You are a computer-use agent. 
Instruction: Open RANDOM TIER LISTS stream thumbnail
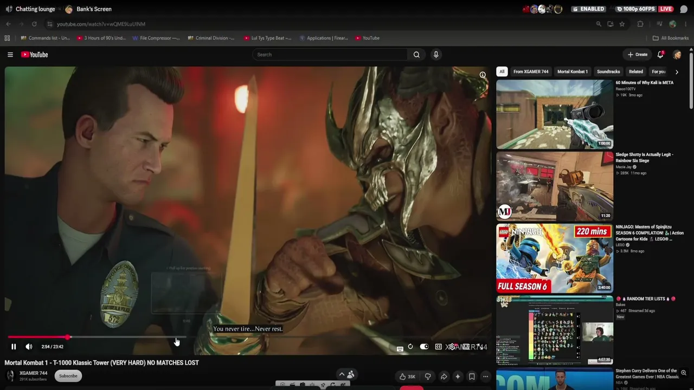[555, 330]
